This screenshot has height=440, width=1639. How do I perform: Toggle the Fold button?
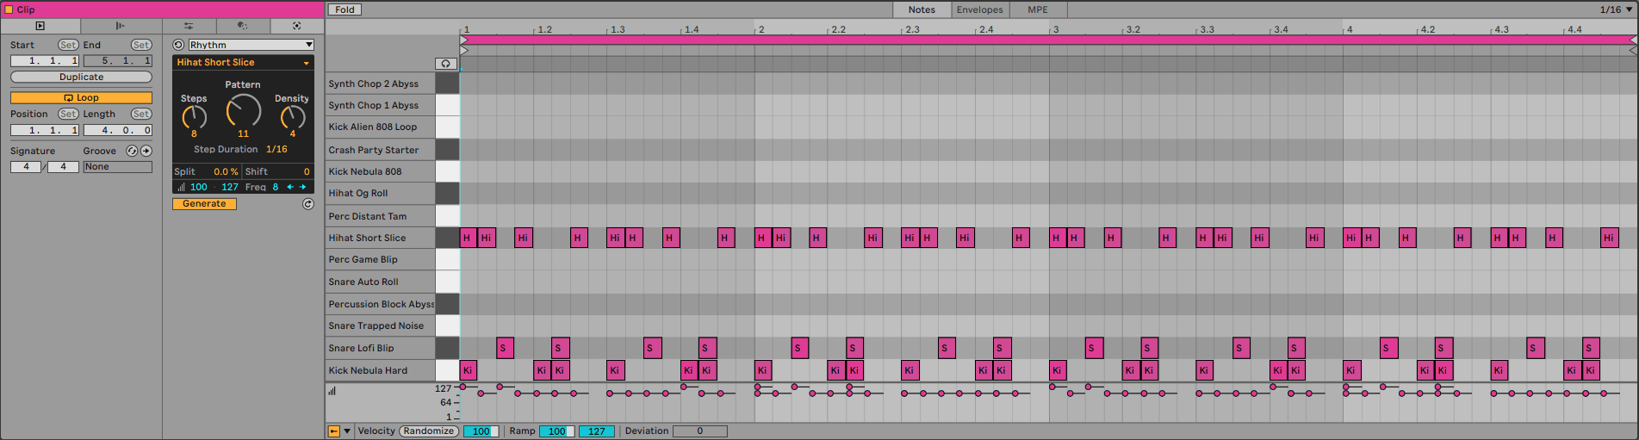click(x=345, y=9)
